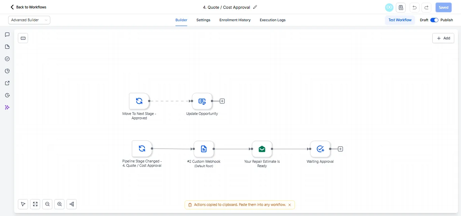This screenshot has width=461, height=216.
Task: Open the pie chart stats icon
Action: [x=7, y=71]
